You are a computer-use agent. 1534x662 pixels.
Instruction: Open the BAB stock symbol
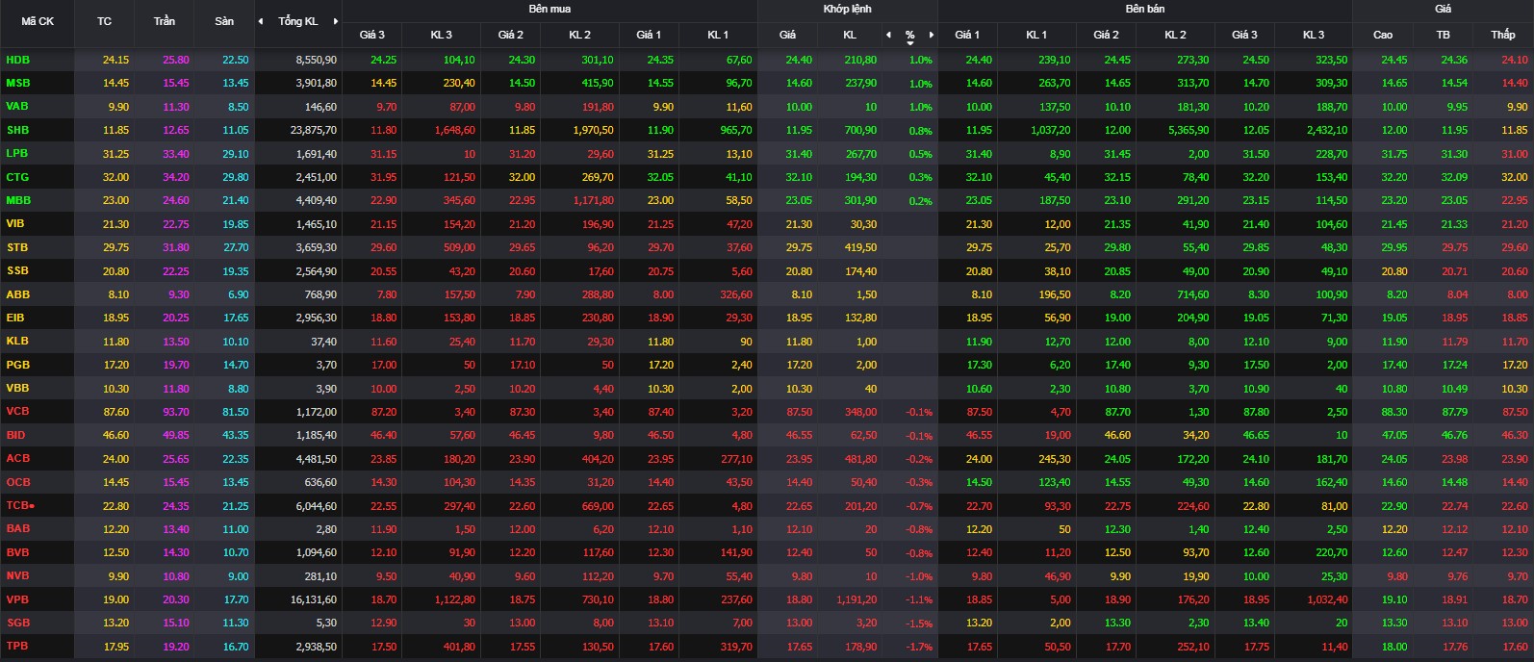[x=17, y=528]
